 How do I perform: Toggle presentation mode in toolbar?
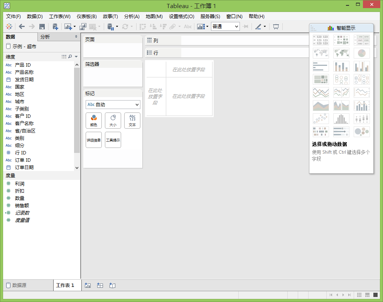(x=276, y=26)
